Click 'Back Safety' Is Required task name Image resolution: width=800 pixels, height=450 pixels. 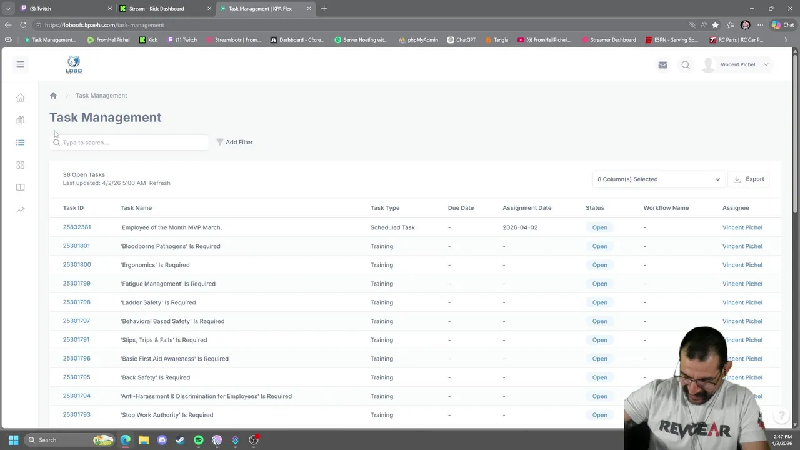[155, 377]
